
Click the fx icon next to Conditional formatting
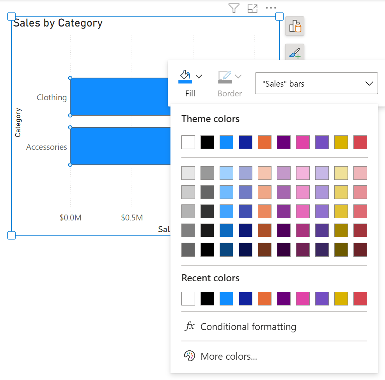coord(190,326)
